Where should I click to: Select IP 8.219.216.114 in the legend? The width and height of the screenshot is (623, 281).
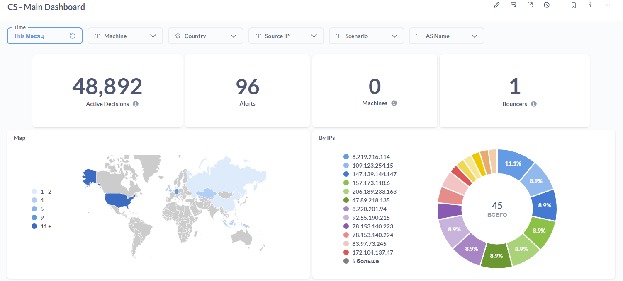[x=371, y=156]
